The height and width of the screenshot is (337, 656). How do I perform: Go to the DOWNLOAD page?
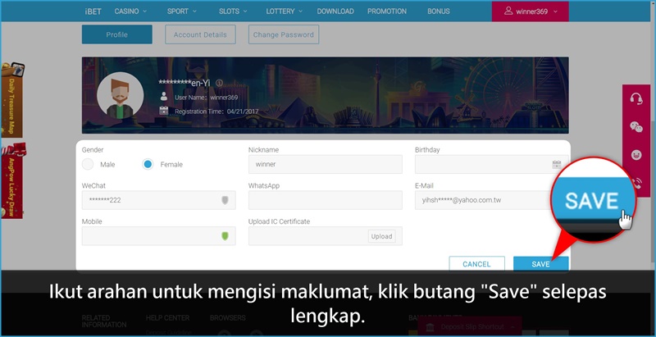[x=335, y=11]
